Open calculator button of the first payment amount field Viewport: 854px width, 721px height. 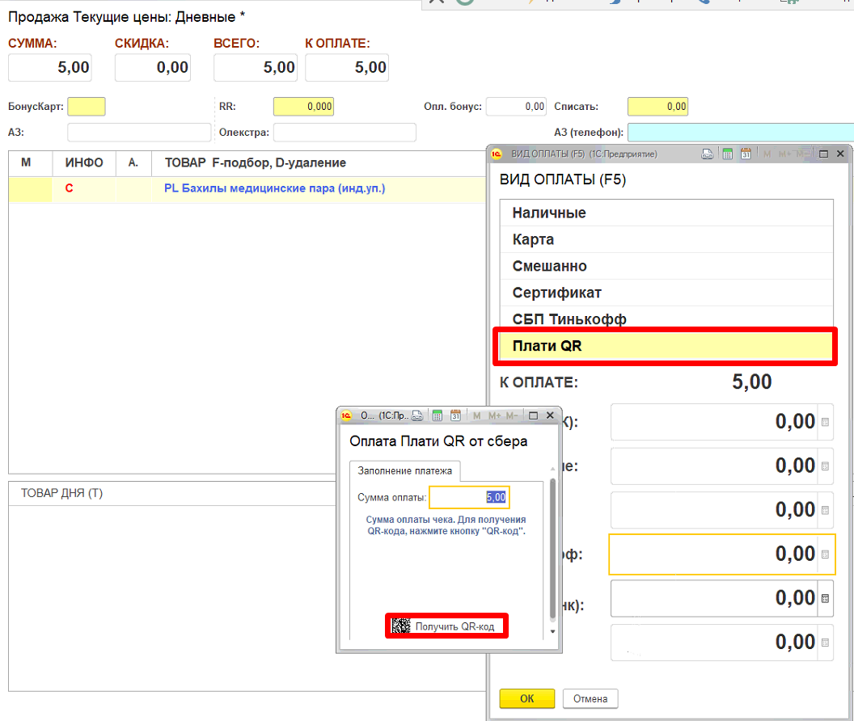[825, 422]
